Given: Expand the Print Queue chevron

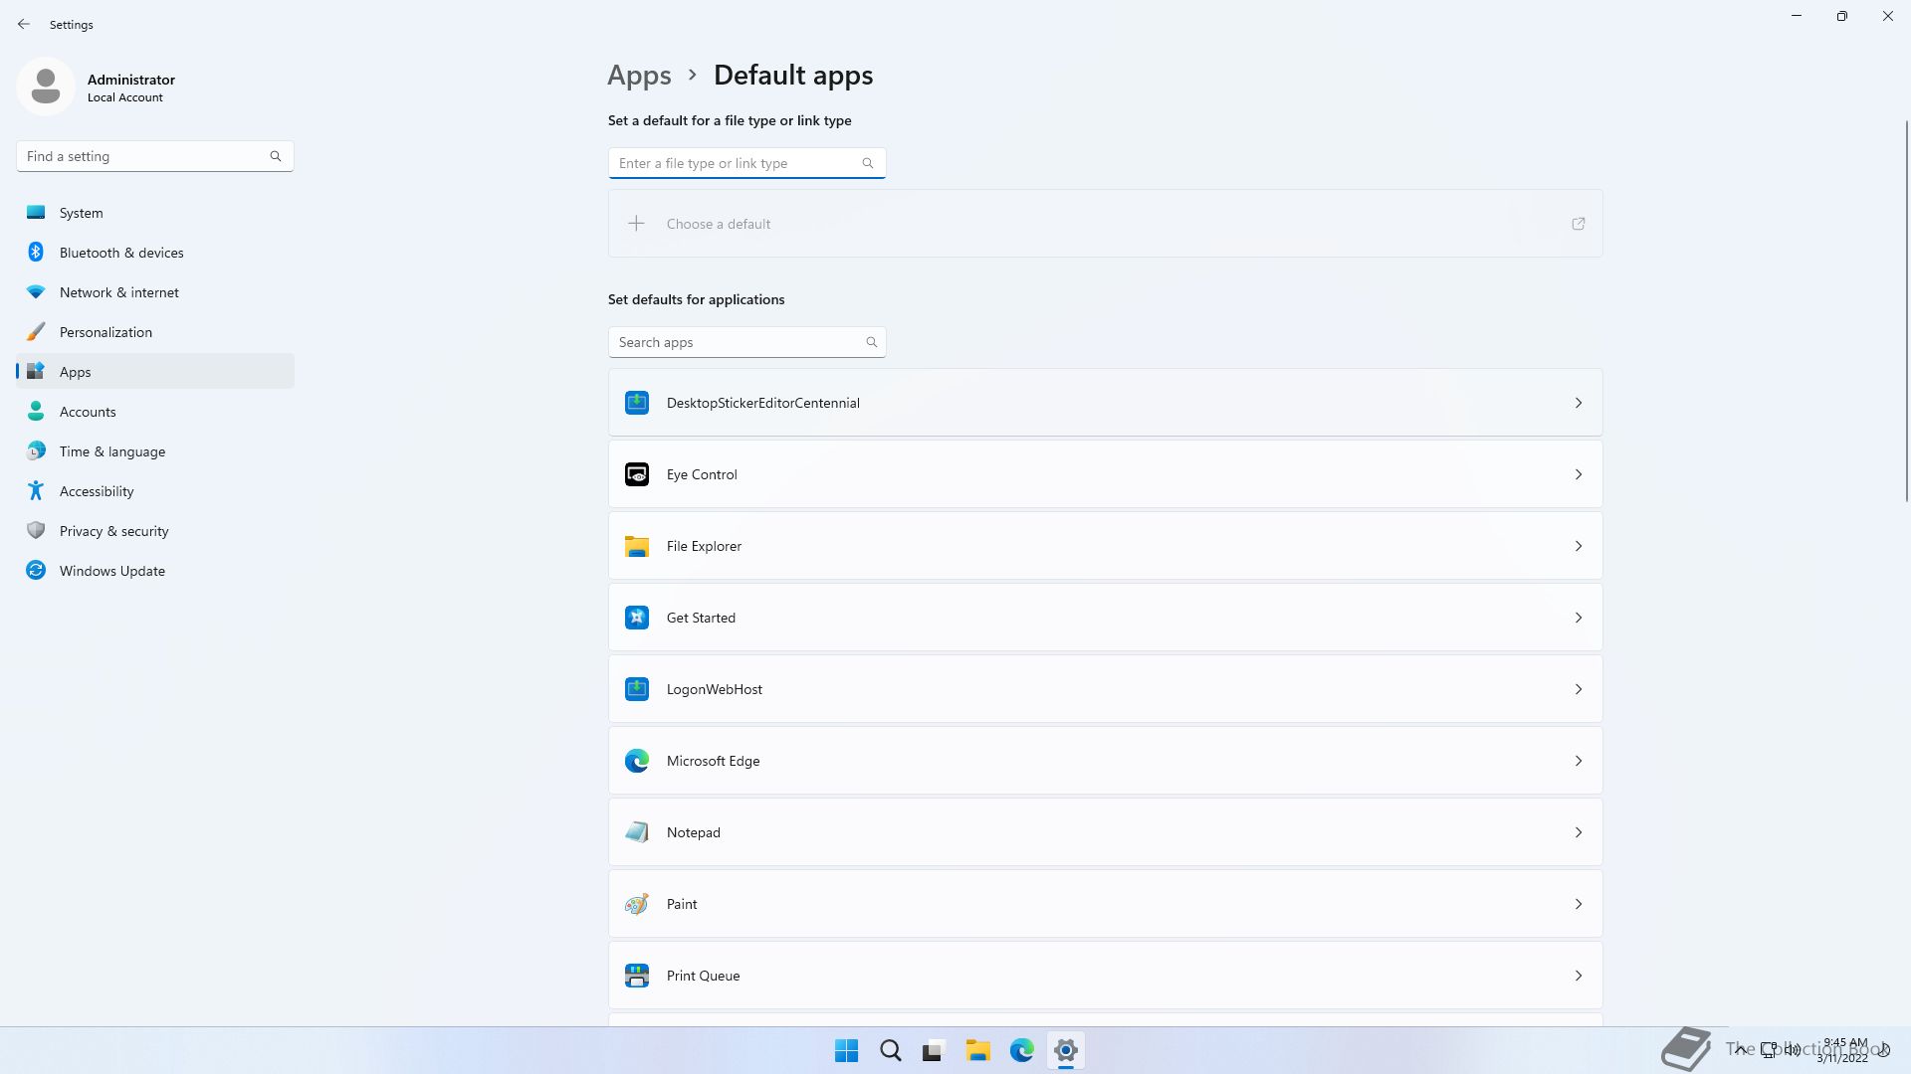Looking at the screenshot, I should tap(1578, 976).
